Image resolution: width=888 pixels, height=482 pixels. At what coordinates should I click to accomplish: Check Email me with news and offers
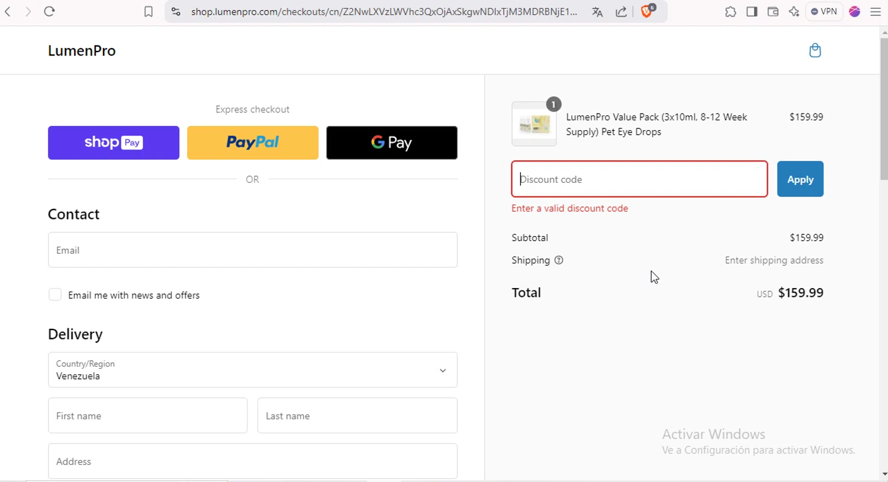(x=55, y=295)
